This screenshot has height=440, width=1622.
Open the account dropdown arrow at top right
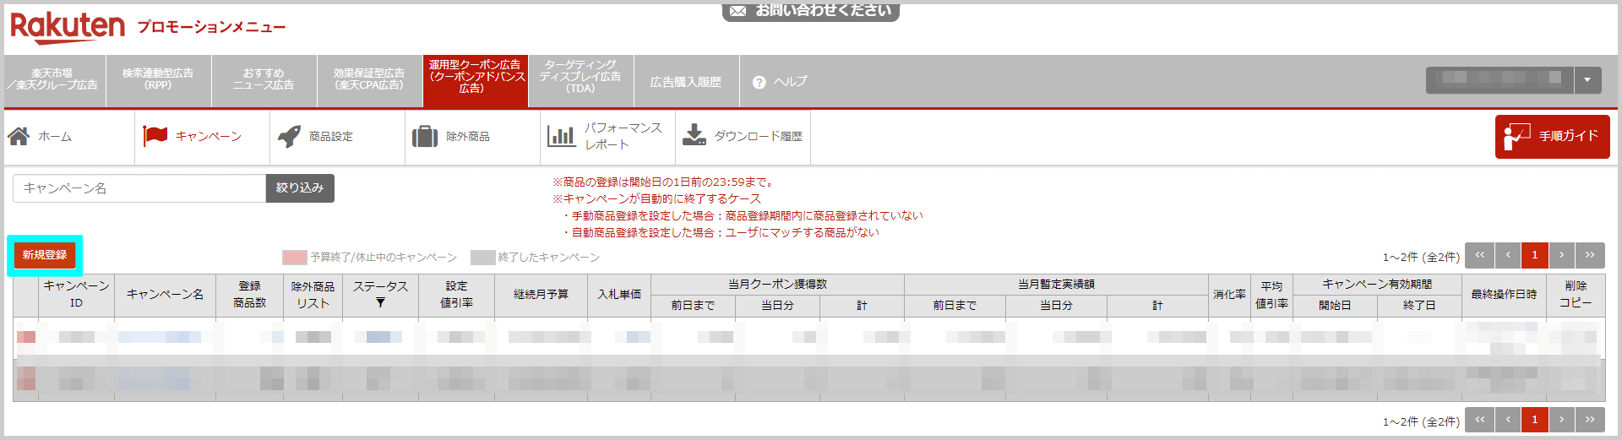tap(1587, 80)
